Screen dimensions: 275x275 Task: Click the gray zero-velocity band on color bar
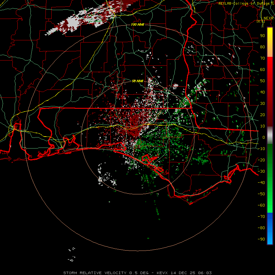270,135
